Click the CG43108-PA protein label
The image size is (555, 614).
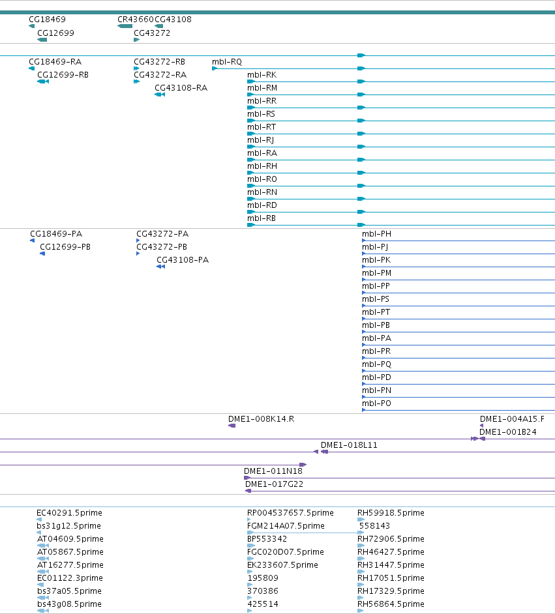[183, 259]
